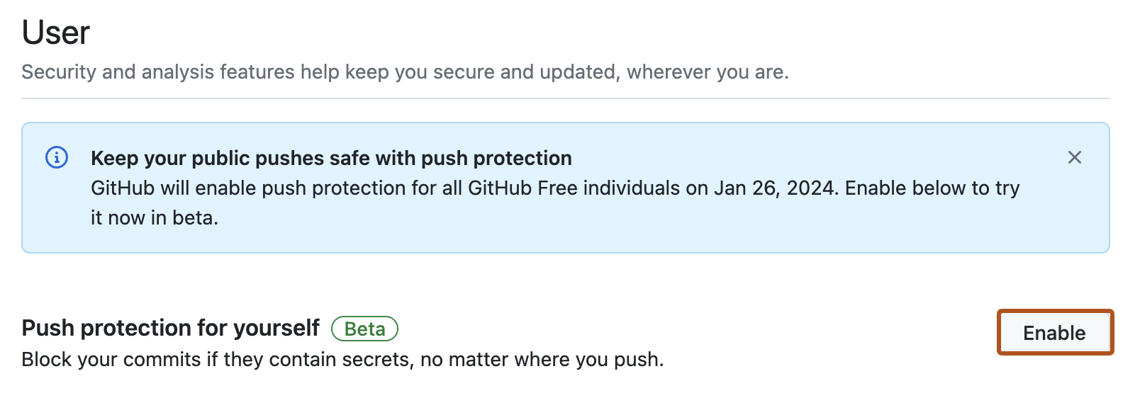Dismiss the push protection banner
This screenshot has width=1140, height=415.
pos(1074,157)
